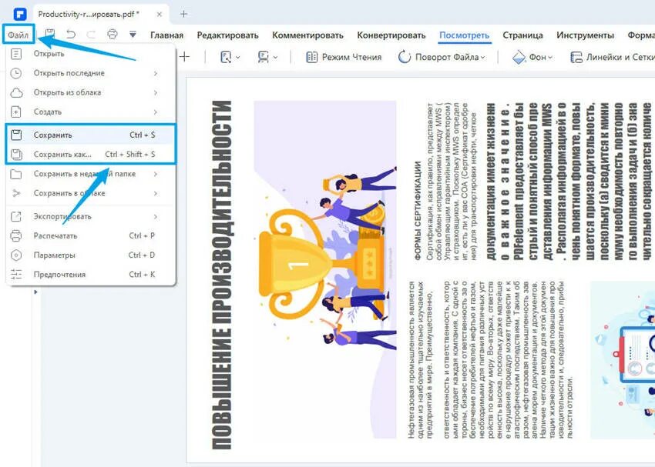The image size is (655, 467).
Task: Select Создать in the file menu
Action: tap(91, 112)
